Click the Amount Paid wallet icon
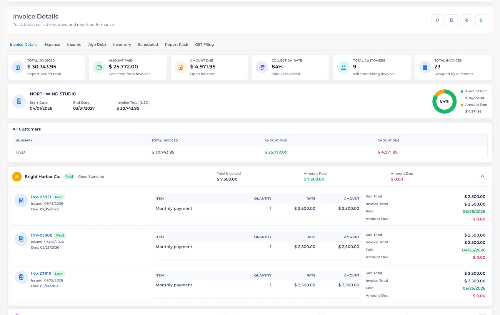The height and width of the screenshot is (315, 500). (x=99, y=67)
